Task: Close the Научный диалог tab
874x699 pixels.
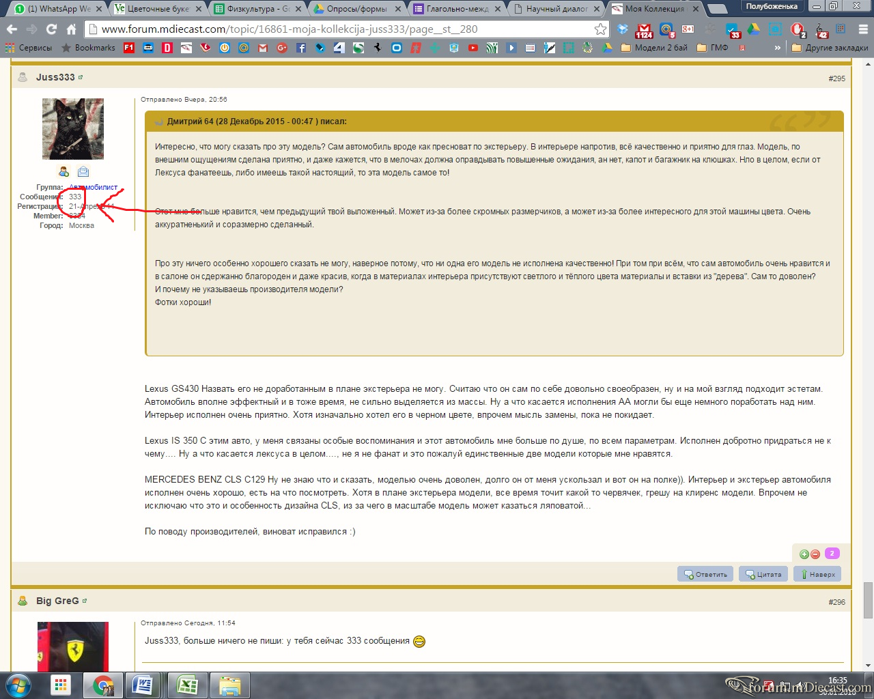Action: click(x=597, y=9)
